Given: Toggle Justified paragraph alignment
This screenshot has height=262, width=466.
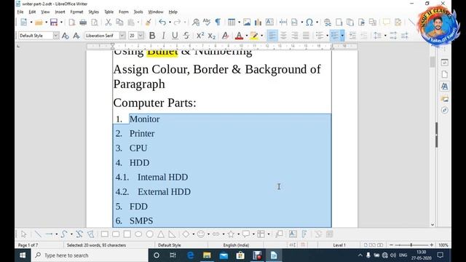Looking at the screenshot, I should 306,36.
